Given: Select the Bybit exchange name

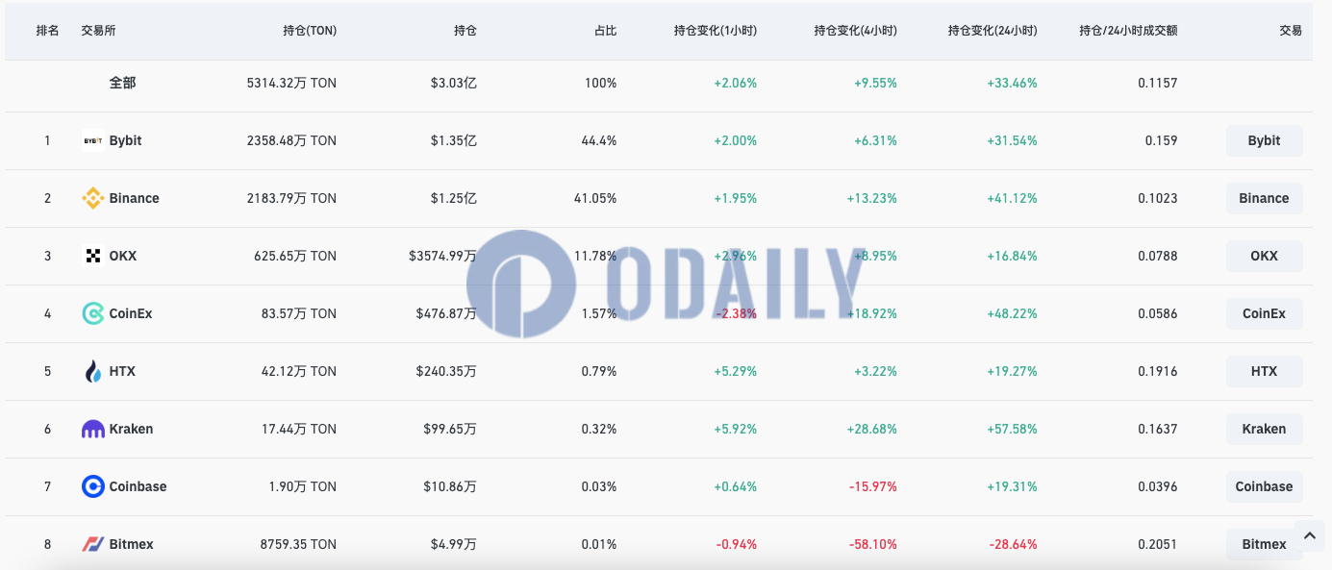Looking at the screenshot, I should 125,140.
